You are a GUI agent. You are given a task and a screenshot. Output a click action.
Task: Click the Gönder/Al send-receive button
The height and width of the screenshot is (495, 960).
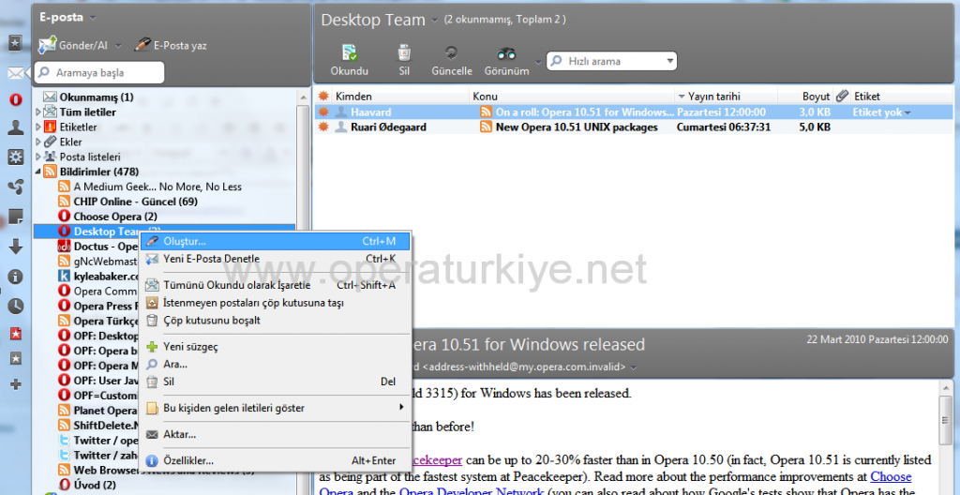click(x=73, y=45)
